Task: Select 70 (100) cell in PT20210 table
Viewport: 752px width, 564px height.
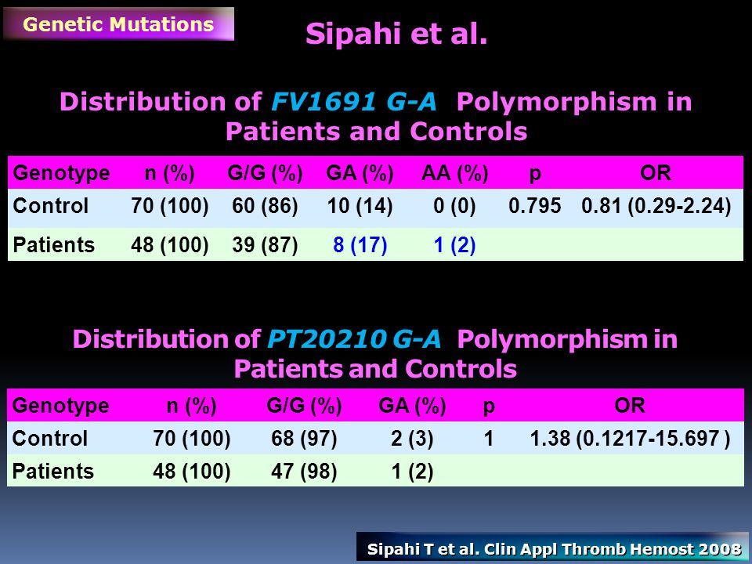Action: [192, 439]
